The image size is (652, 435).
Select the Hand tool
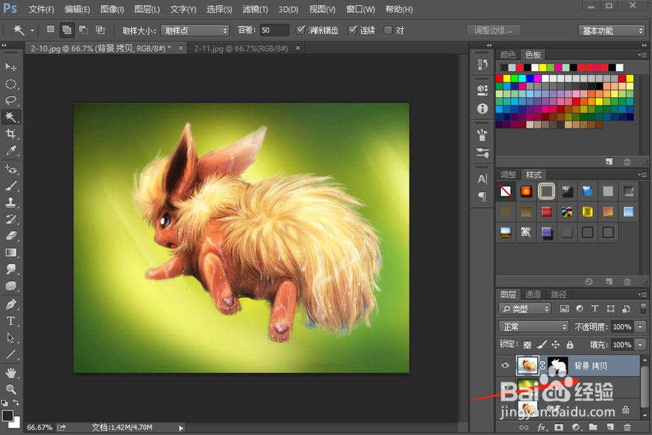[11, 372]
